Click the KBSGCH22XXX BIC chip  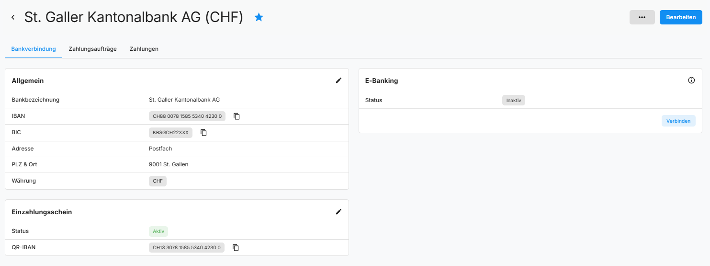[x=170, y=132]
